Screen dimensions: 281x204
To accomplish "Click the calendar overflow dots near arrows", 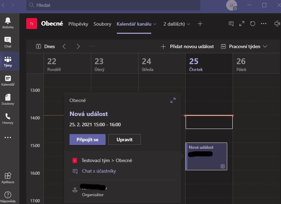I will point(92,46).
